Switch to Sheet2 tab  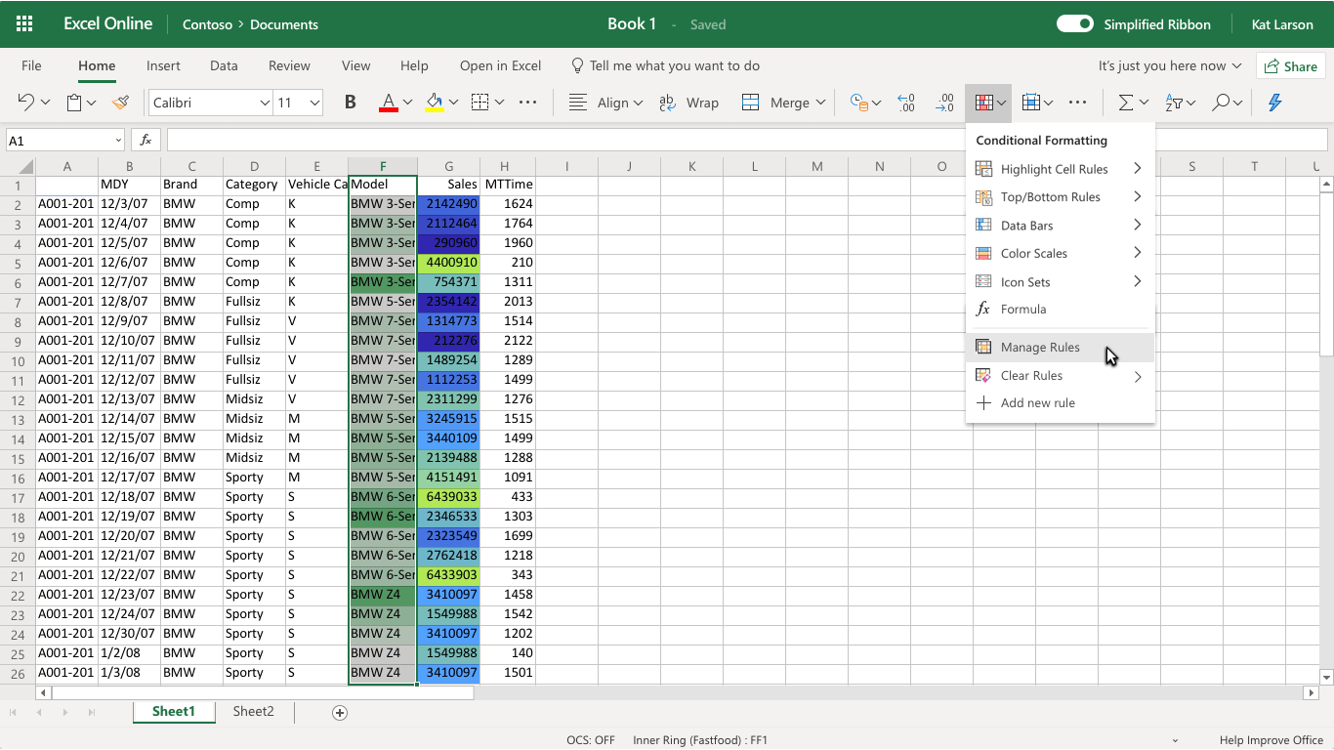[x=253, y=712]
